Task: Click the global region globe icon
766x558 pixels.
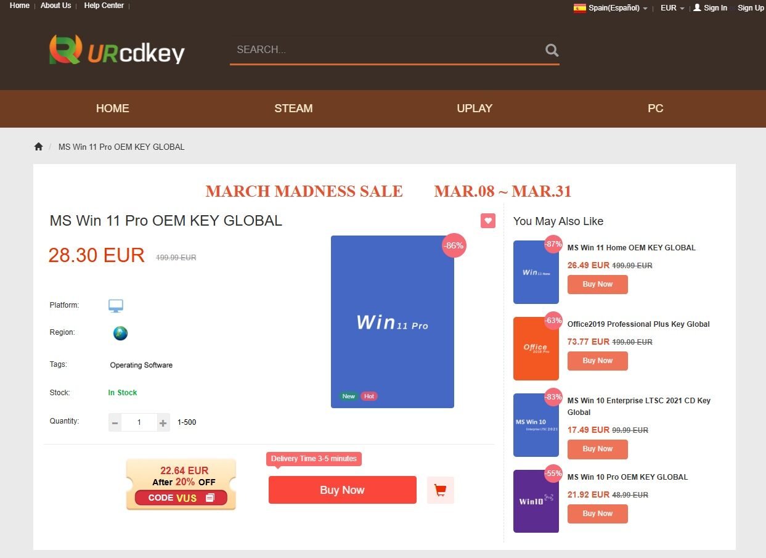Action: pyautogui.click(x=120, y=333)
